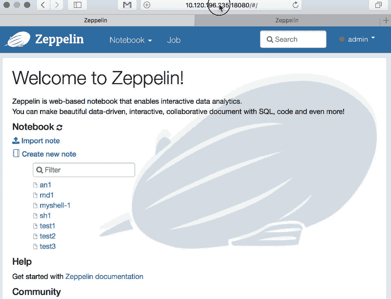
Task: Click the Create new note notebook icon
Action: tap(16, 154)
